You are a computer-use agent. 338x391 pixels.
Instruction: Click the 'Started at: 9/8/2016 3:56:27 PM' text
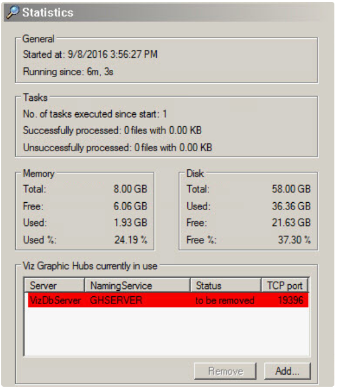click(90, 55)
